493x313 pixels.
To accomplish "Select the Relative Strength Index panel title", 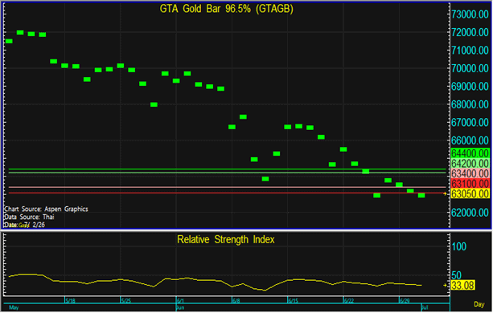I will point(226,240).
